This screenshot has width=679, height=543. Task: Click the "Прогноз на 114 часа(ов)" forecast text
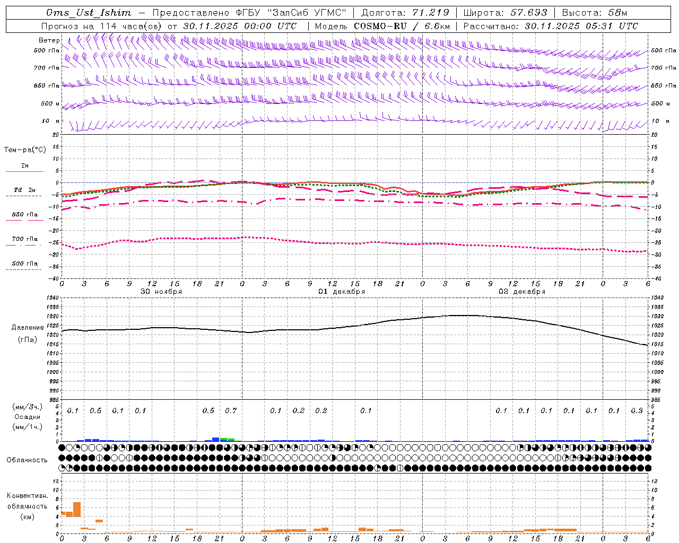(x=102, y=26)
